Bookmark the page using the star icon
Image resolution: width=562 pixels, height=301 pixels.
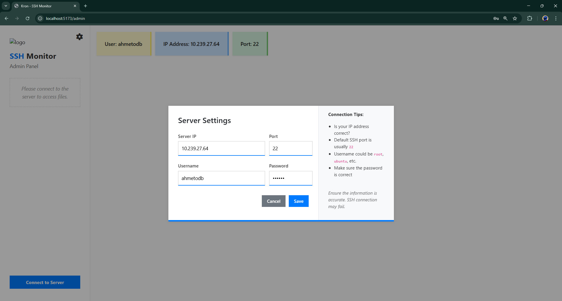[x=515, y=18]
